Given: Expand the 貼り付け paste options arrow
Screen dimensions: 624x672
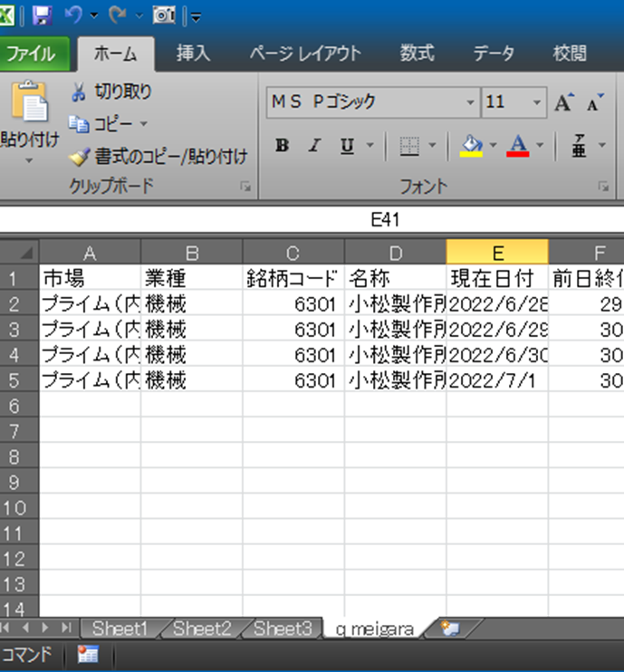Looking at the screenshot, I should (29, 161).
